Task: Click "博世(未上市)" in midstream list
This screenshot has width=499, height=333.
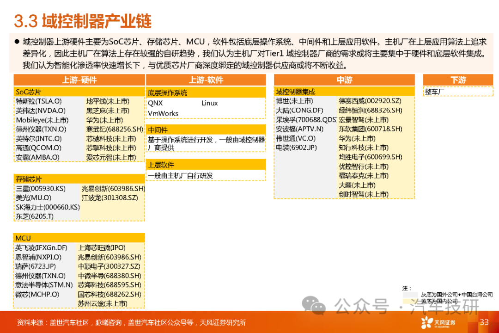Action: coord(295,101)
